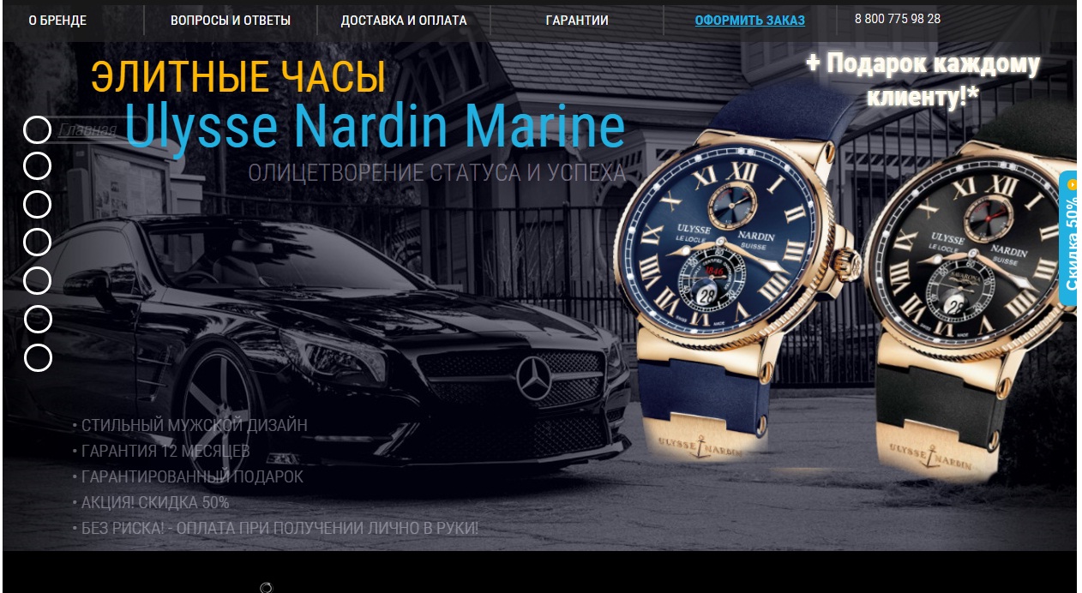The width and height of the screenshot is (1082, 593).
Task: Click the СТИЛЬНЫЙ МУЖСКОЙ ДИЗАЙН bullet
Action: pos(190,425)
